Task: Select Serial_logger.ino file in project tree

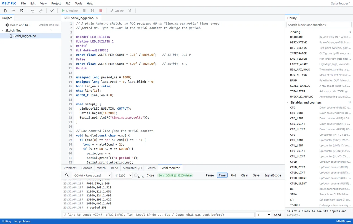Action: click(x=30, y=36)
